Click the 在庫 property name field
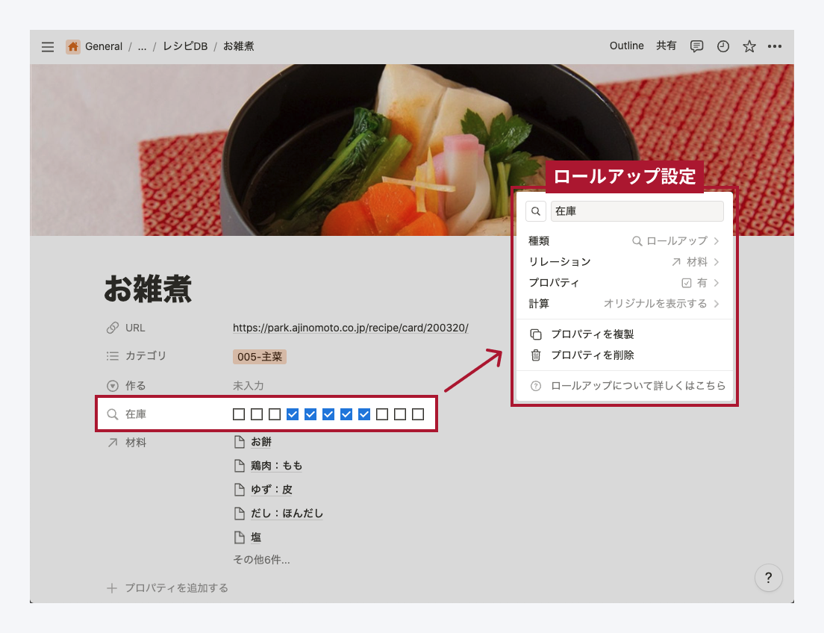Viewport: 824px width, 633px height. [637, 211]
